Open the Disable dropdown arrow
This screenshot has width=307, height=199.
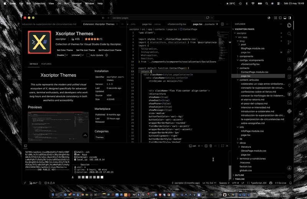(x=67, y=55)
